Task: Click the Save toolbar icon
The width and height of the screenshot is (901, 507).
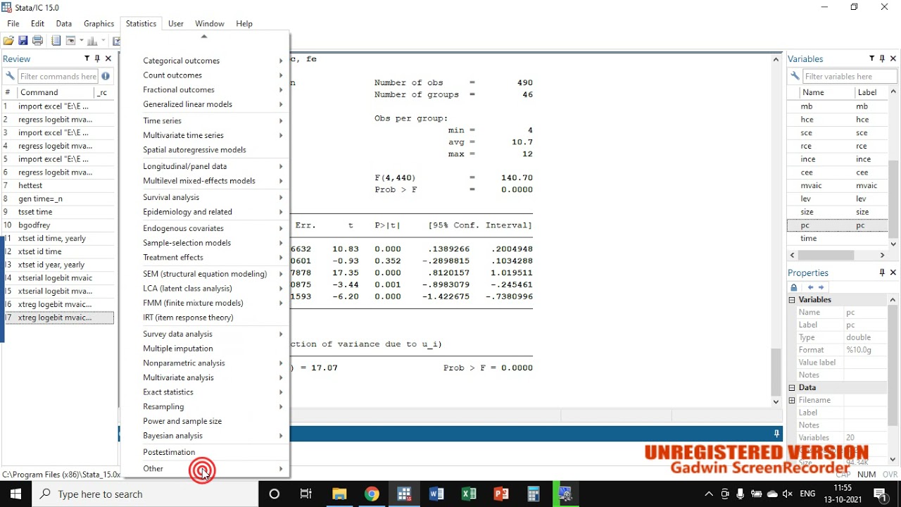Action: (23, 41)
